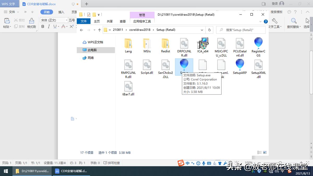Image resolution: width=313 pixels, height=176 pixels.
Task: Click the 搜索Setup (Retail) search box
Action: 240,30
